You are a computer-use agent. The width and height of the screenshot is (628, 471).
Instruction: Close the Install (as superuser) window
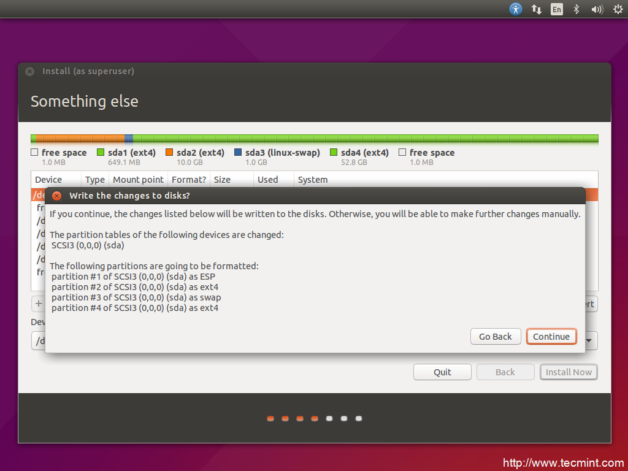(29, 71)
